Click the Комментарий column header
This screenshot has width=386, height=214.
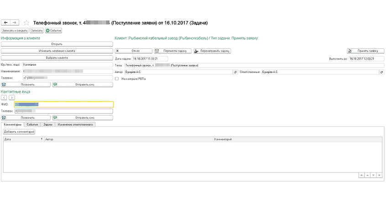297,139
